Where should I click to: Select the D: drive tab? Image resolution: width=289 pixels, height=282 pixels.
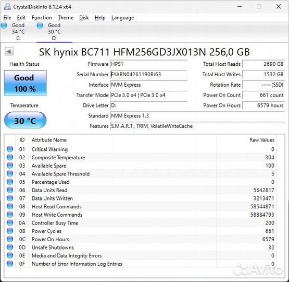click(x=54, y=32)
